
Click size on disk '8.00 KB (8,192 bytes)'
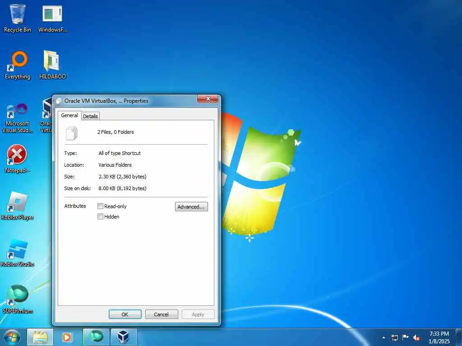(122, 188)
